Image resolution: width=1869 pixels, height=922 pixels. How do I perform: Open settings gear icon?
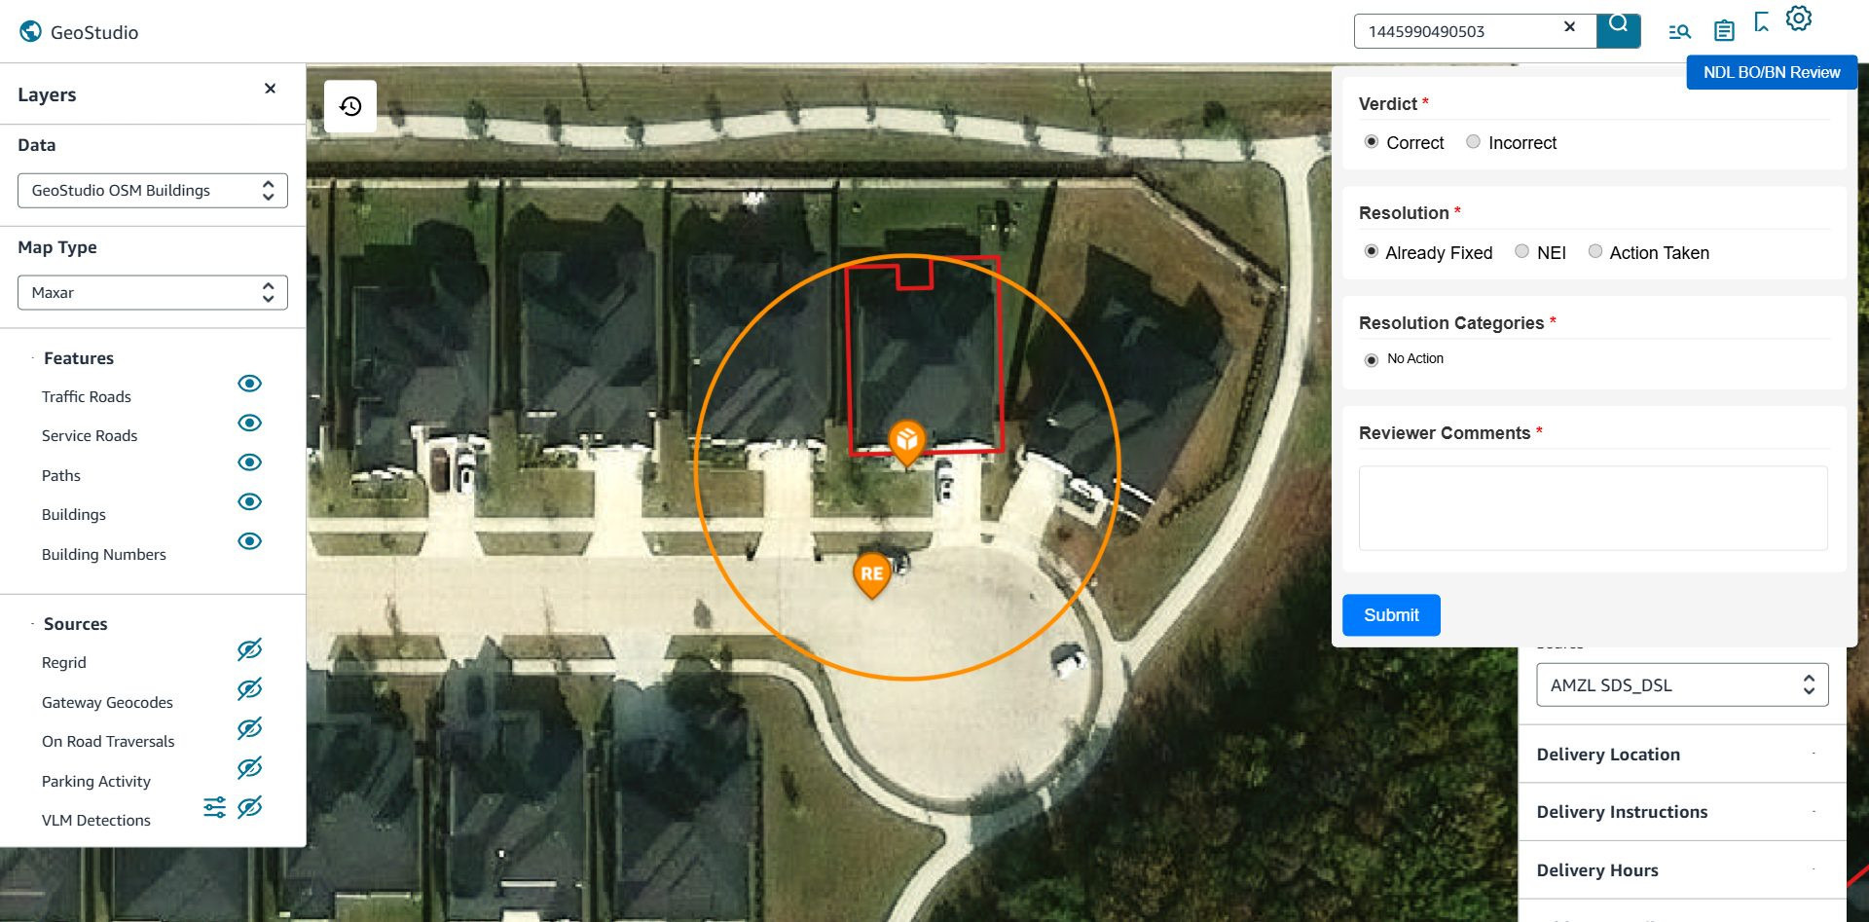point(1799,18)
